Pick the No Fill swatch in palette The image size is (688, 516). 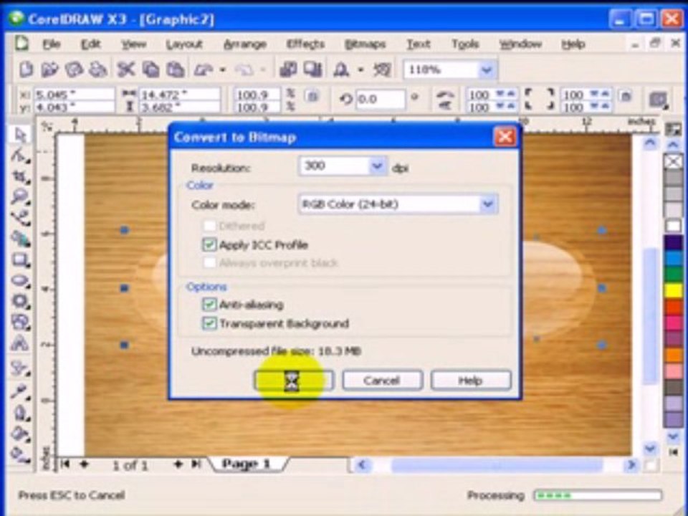click(x=674, y=161)
